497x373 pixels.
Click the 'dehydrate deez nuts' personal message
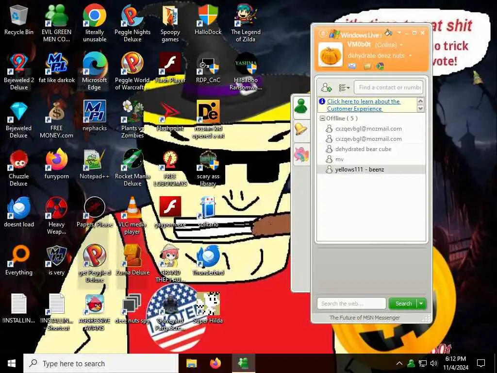(376, 55)
